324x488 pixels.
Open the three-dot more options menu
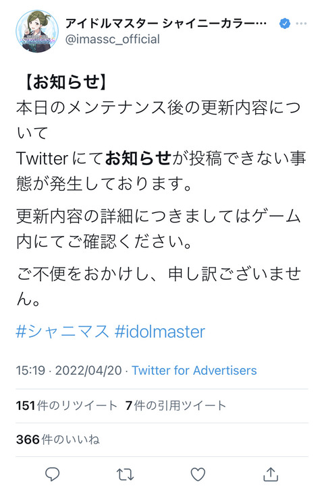click(301, 24)
